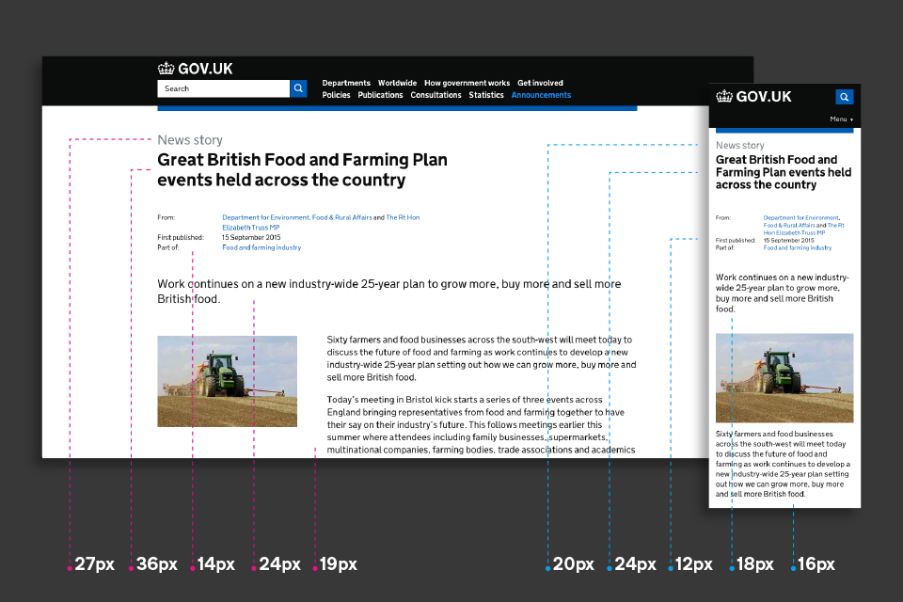Open the Worldwide navigation item
903x602 pixels.
coord(397,83)
